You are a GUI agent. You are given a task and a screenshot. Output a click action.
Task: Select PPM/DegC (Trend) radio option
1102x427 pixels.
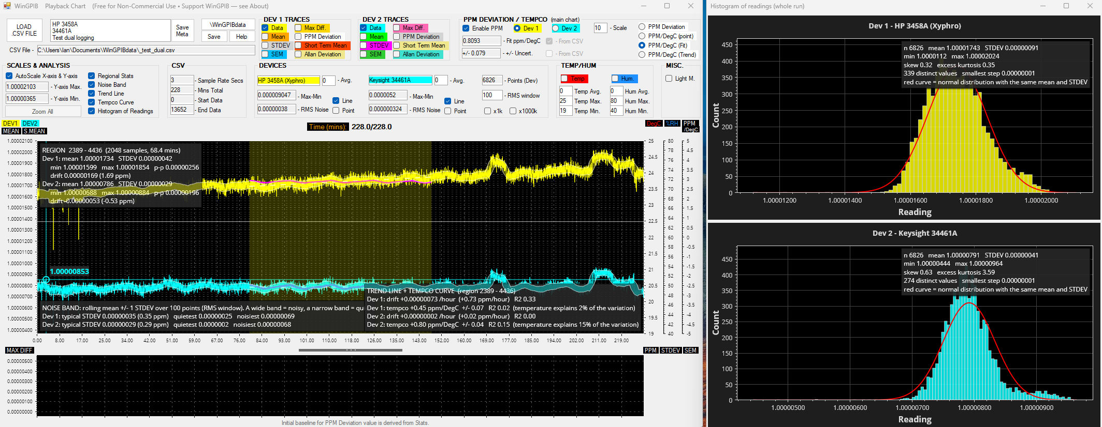click(x=642, y=55)
